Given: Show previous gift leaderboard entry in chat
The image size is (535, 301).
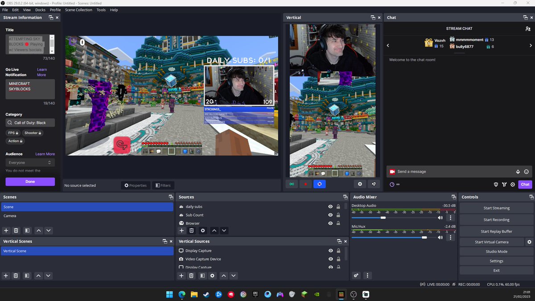Looking at the screenshot, I should click(x=388, y=45).
